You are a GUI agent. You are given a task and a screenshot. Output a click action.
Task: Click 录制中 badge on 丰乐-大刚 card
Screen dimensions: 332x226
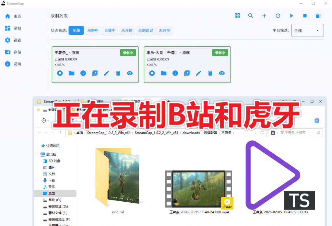220,53
